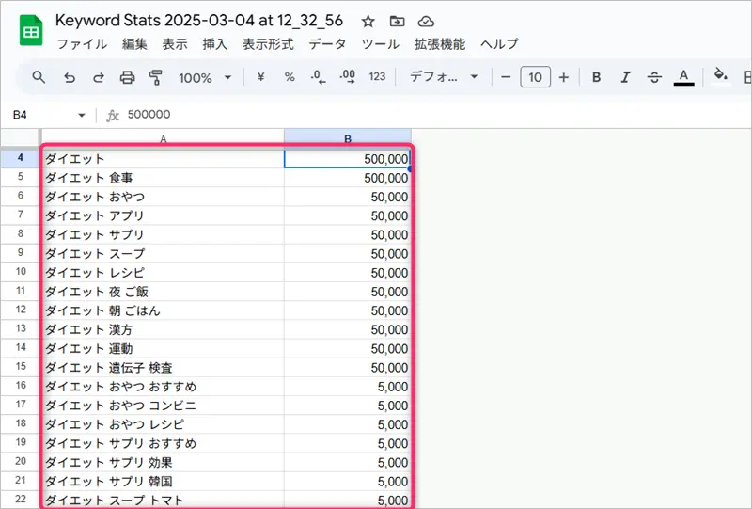Click the move to folder icon
The width and height of the screenshot is (752, 509).
pyautogui.click(x=397, y=21)
